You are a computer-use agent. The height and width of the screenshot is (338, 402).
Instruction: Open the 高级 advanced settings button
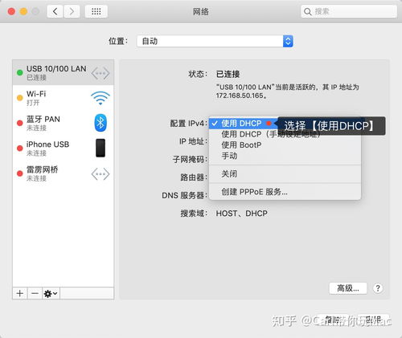pos(348,288)
